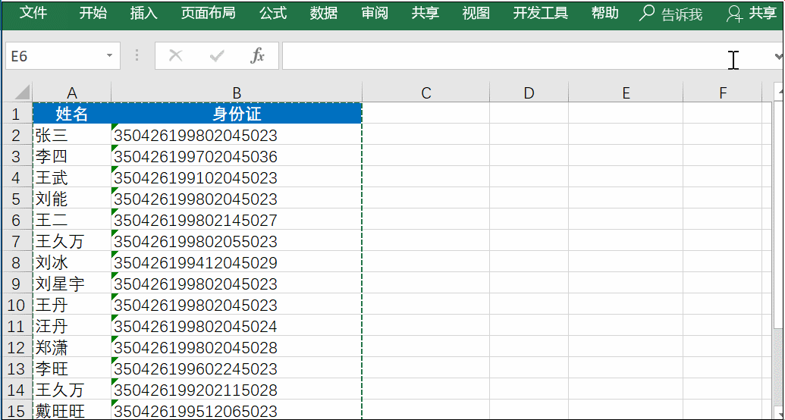This screenshot has height=420, width=785.
Task: Select the 页面布局 tab
Action: 209,13
